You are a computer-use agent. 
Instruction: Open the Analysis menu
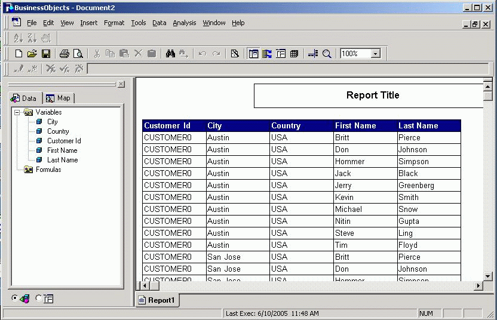[x=185, y=23]
